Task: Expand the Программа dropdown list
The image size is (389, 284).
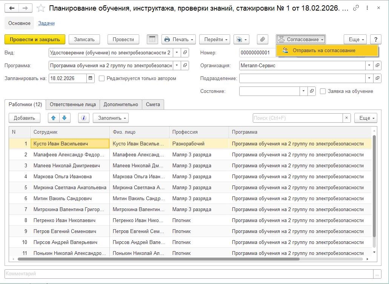Action: [x=177, y=66]
